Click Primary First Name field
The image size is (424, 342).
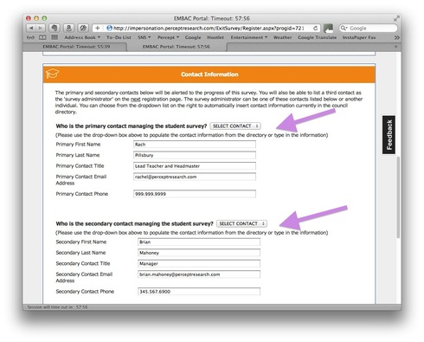[195, 145]
